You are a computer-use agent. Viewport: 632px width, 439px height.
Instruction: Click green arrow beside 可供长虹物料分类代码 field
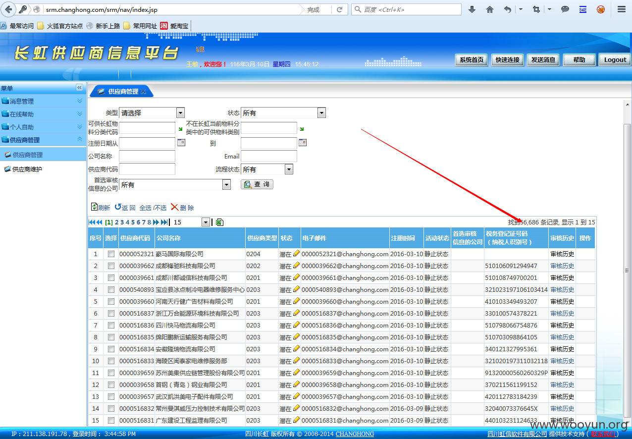pyautogui.click(x=180, y=129)
